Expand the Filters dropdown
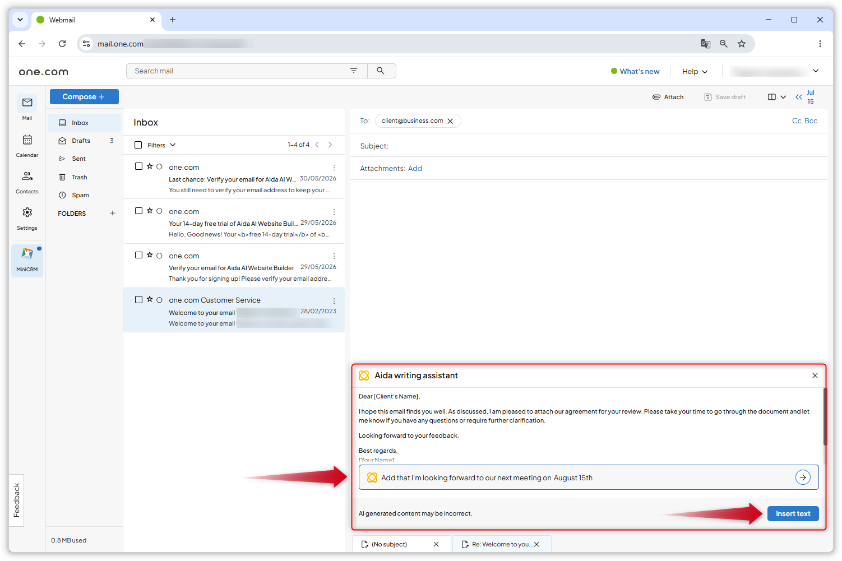The image size is (842, 561). click(x=161, y=145)
